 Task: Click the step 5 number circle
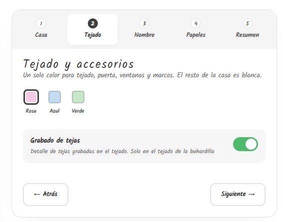tap(248, 23)
